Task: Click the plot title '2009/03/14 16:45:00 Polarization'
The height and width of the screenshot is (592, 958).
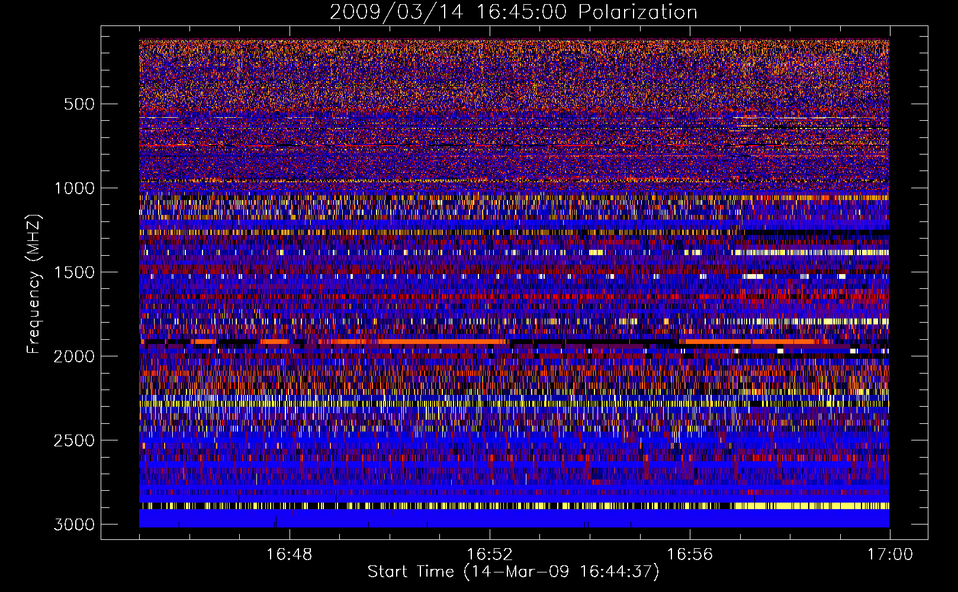Action: [x=513, y=12]
